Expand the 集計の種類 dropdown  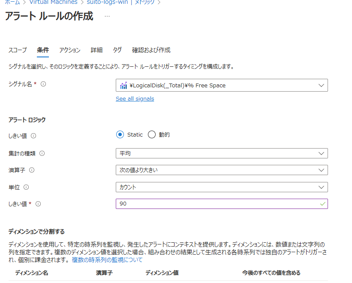coord(222,153)
